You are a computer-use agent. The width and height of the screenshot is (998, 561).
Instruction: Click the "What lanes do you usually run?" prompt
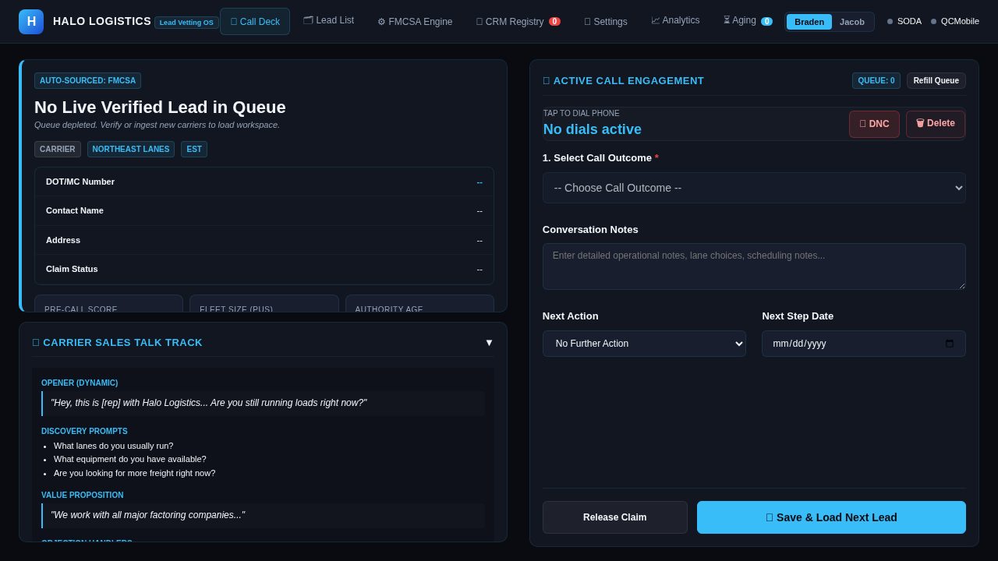coord(114,446)
